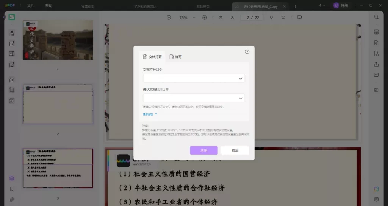This screenshot has width=388, height=206.
Task: Switch to 文档打开 tab in dialog
Action: (152, 57)
